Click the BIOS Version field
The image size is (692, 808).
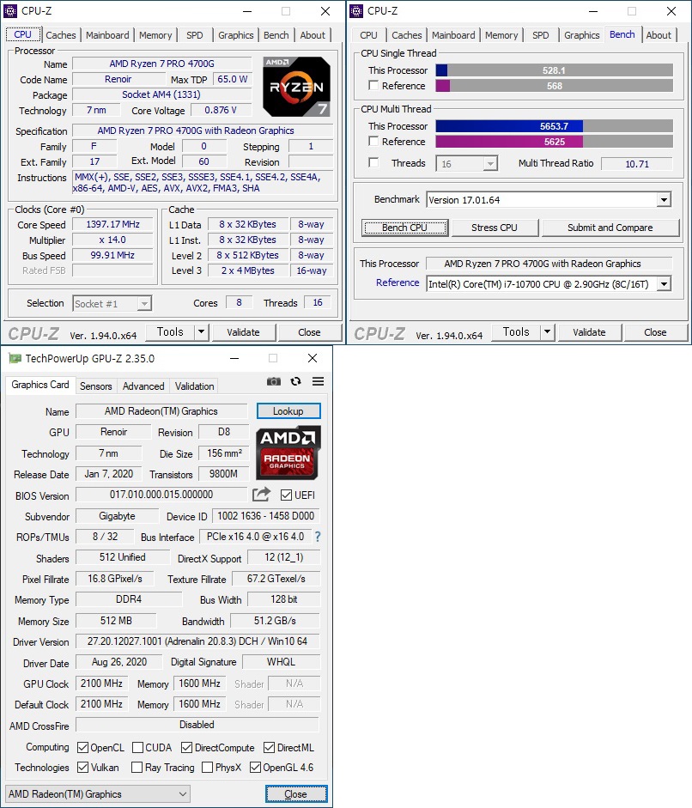[x=161, y=495]
